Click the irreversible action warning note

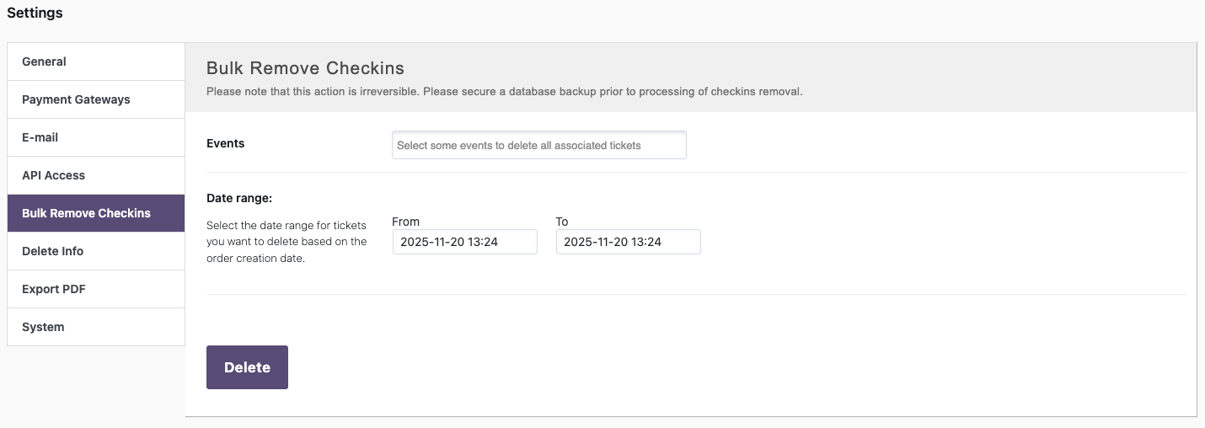pyautogui.click(x=504, y=91)
